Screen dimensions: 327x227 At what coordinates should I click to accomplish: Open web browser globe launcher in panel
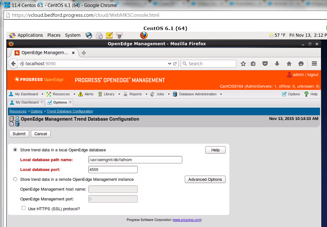(89, 35)
